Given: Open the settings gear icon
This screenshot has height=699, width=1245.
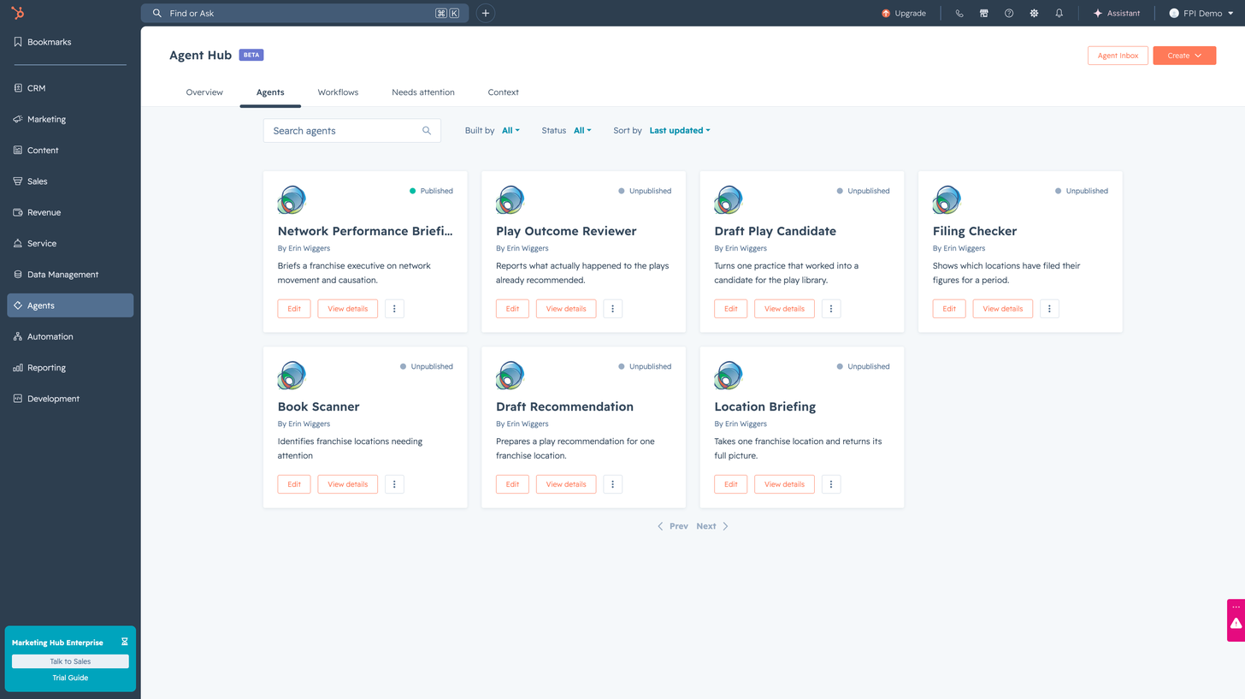Looking at the screenshot, I should coord(1034,14).
